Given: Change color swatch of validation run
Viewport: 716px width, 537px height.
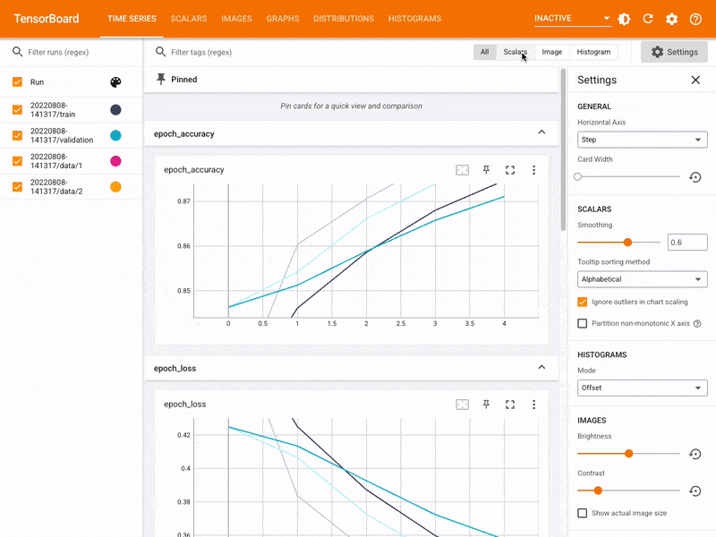Looking at the screenshot, I should 115,136.
